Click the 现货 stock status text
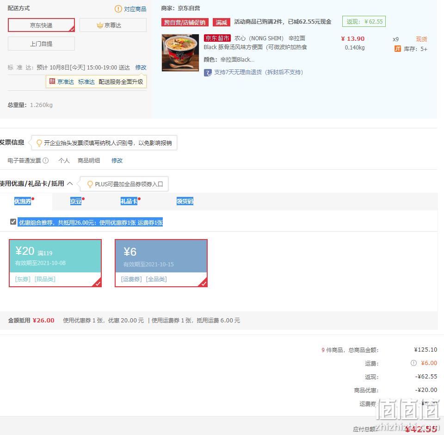Image resolution: width=444 pixels, height=435 pixels. (421, 39)
